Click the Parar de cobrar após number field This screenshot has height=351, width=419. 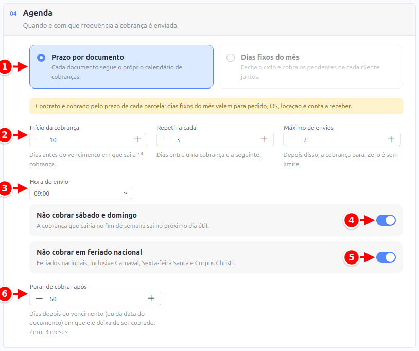click(95, 299)
